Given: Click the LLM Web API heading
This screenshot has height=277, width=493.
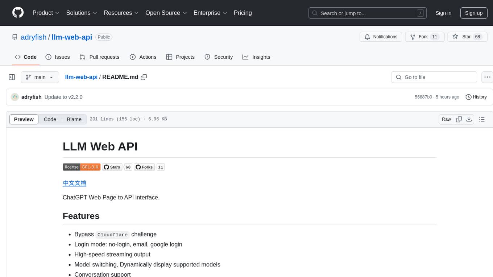Looking at the screenshot, I should tap(100, 146).
